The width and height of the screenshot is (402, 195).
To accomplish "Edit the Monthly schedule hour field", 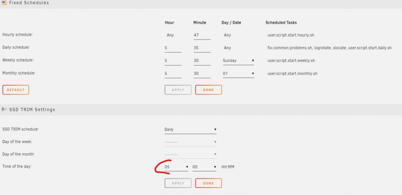I will click(x=173, y=74).
